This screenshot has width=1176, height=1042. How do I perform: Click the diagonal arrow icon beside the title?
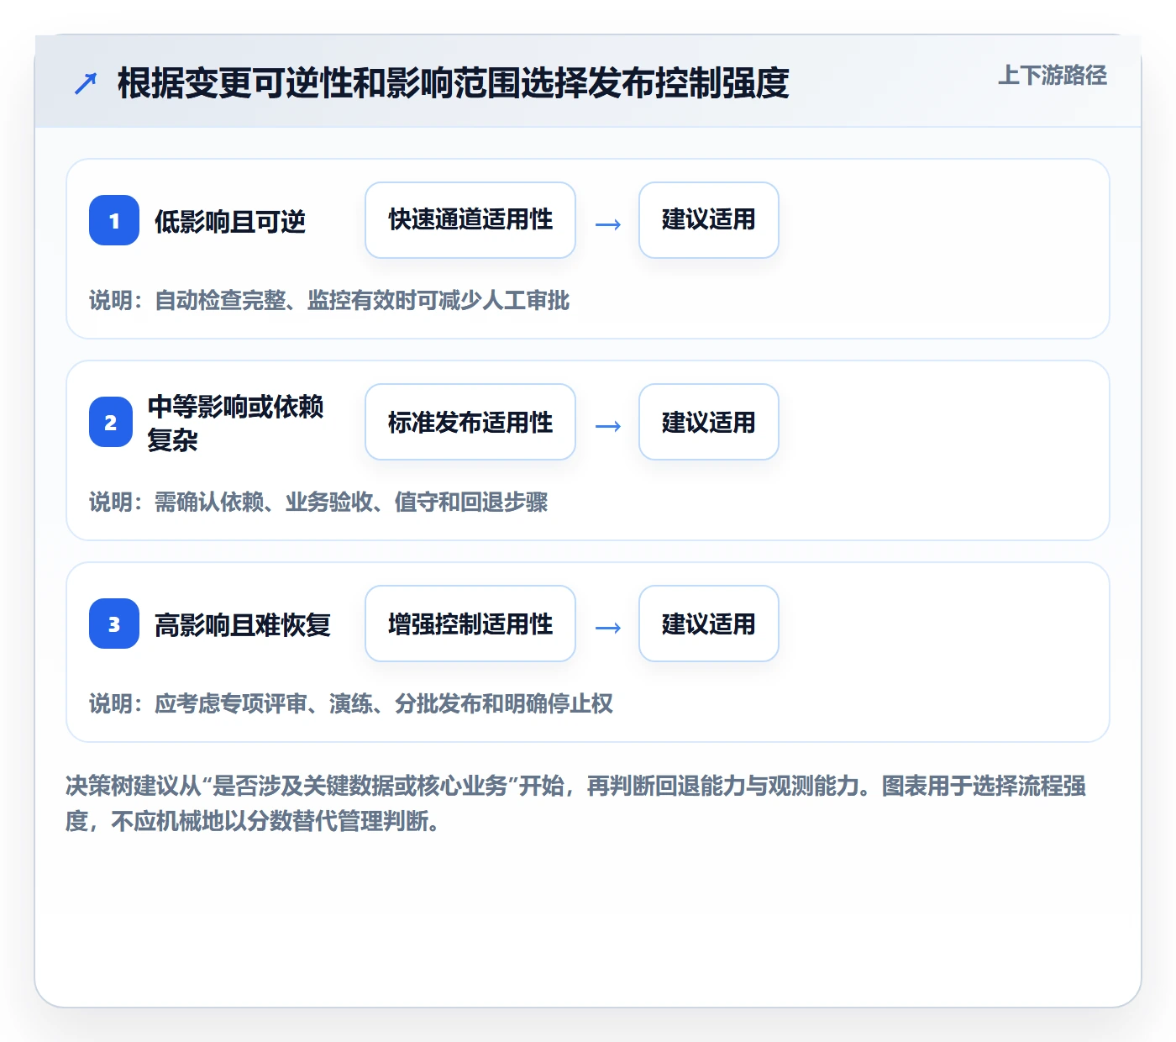coord(86,83)
